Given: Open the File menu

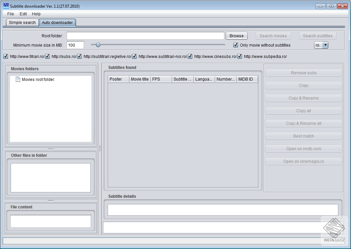Looking at the screenshot, I should 10,14.
